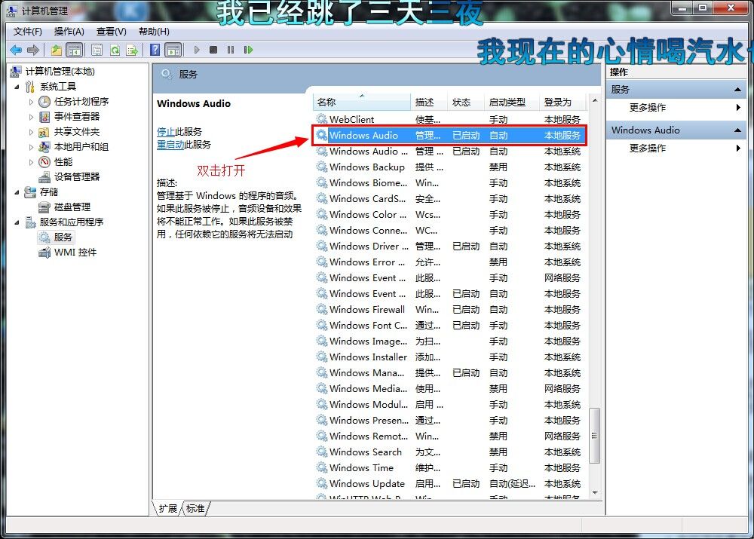The height and width of the screenshot is (539, 754).
Task: Click the Up One Level folder icon
Action: tap(57, 50)
